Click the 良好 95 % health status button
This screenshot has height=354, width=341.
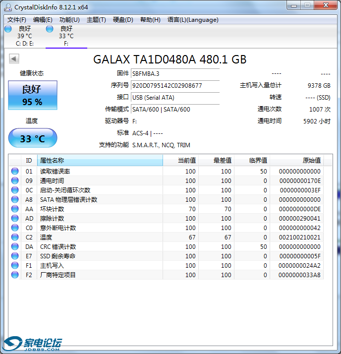point(33,95)
